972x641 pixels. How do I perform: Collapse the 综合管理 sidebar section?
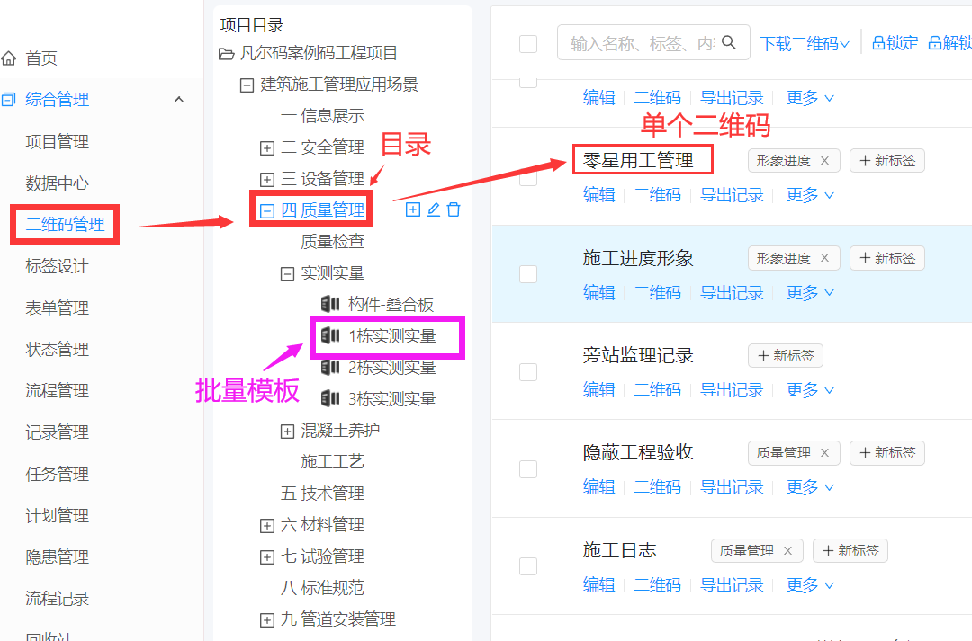pyautogui.click(x=179, y=99)
